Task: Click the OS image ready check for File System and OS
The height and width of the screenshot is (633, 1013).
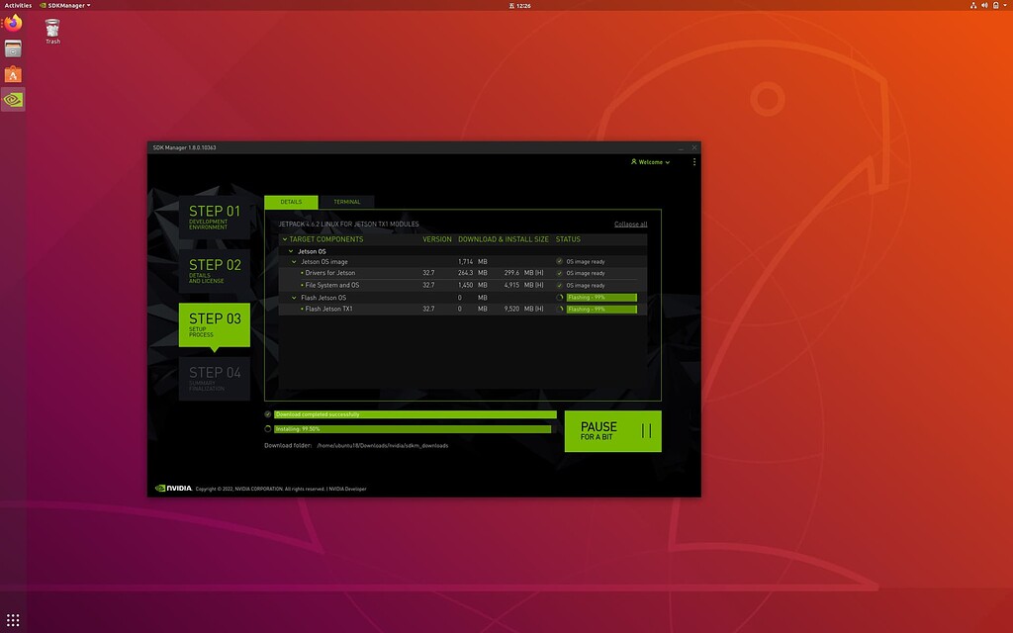Action: (562, 285)
